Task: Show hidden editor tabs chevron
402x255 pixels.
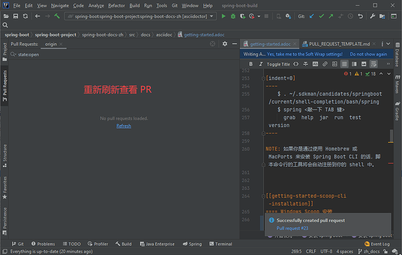Action: coord(389,44)
